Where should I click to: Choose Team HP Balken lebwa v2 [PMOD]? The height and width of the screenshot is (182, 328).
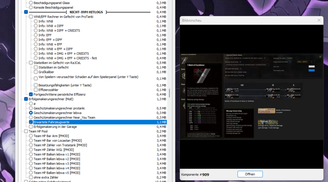pyautogui.click(x=31, y=159)
